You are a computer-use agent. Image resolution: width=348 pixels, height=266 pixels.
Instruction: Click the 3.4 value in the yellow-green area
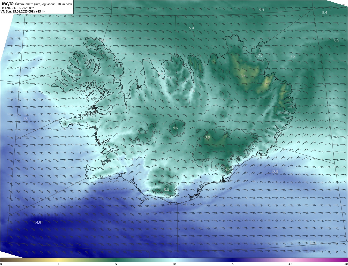pos(243,76)
